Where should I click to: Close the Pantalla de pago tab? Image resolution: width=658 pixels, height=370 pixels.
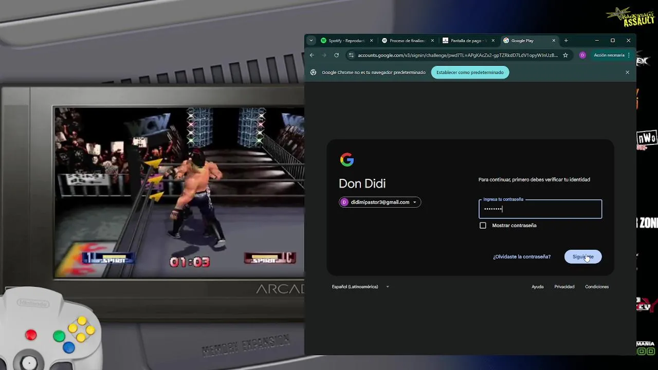[493, 41]
